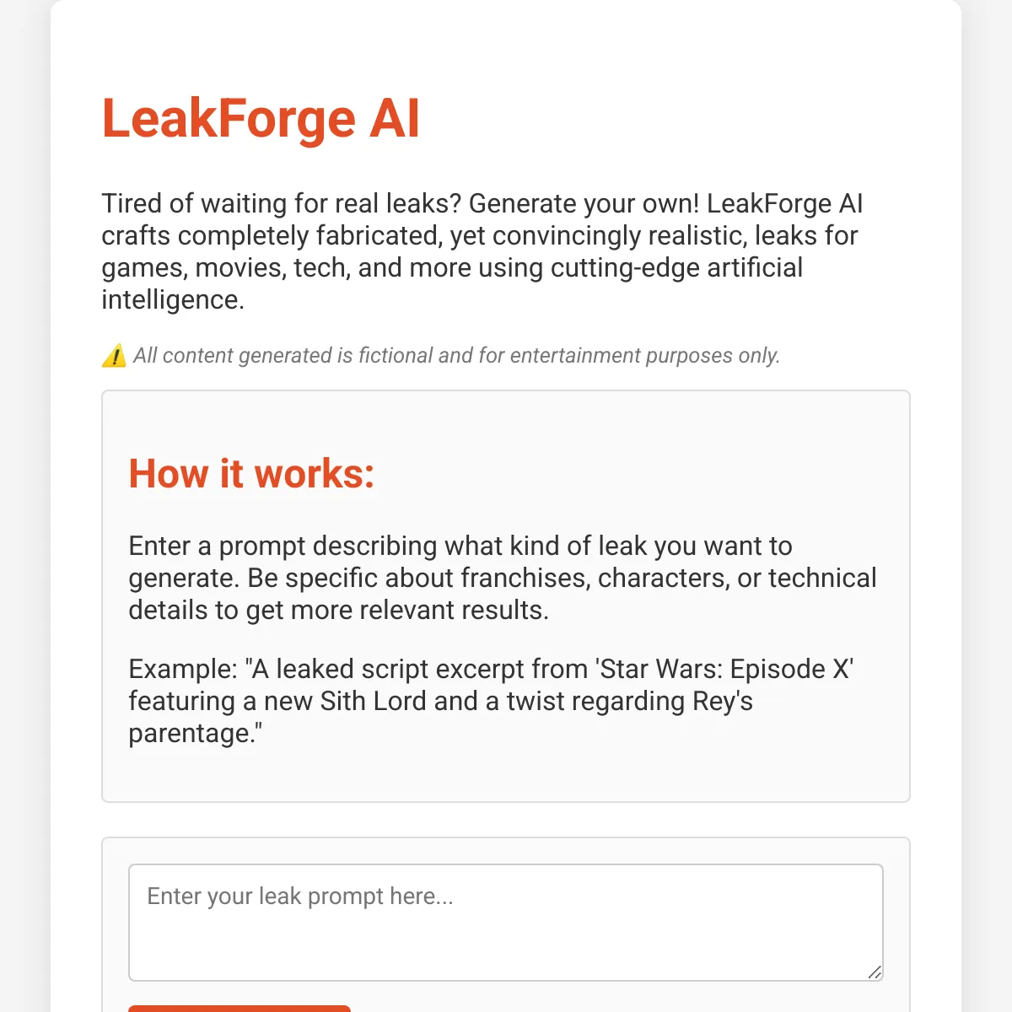
Task: Click the orange button below the prompt field
Action: coord(240,1009)
